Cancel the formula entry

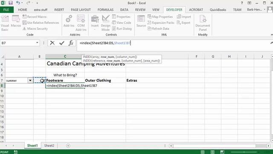(x=52, y=43)
